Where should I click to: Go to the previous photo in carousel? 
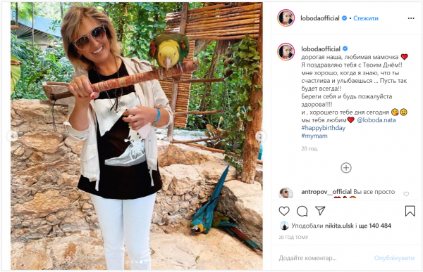[x=13, y=136]
